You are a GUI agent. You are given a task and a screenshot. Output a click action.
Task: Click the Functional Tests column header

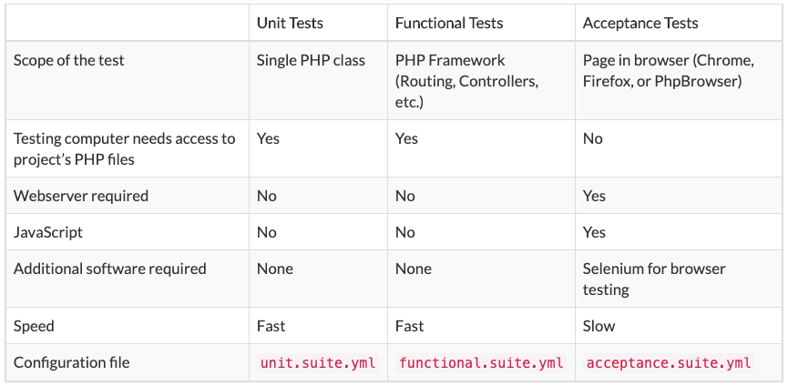click(x=449, y=23)
